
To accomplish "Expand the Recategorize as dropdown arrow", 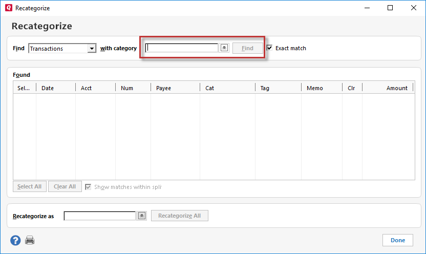I will tap(142, 216).
